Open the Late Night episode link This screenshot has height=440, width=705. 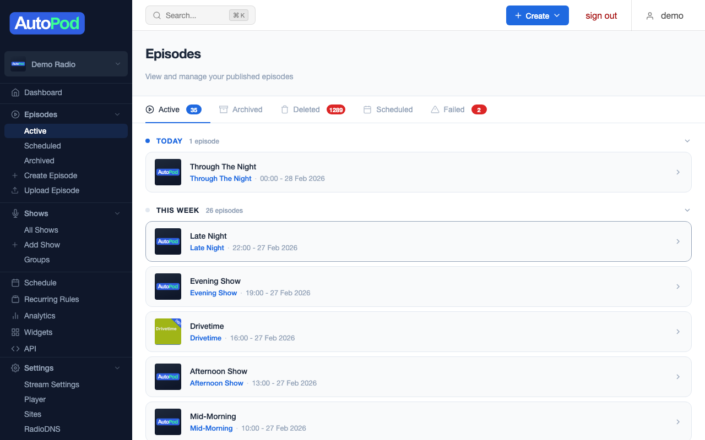pos(207,248)
